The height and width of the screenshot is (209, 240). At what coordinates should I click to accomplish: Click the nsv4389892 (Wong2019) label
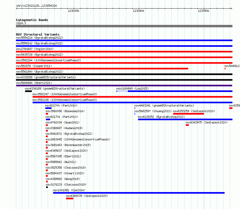63,179
